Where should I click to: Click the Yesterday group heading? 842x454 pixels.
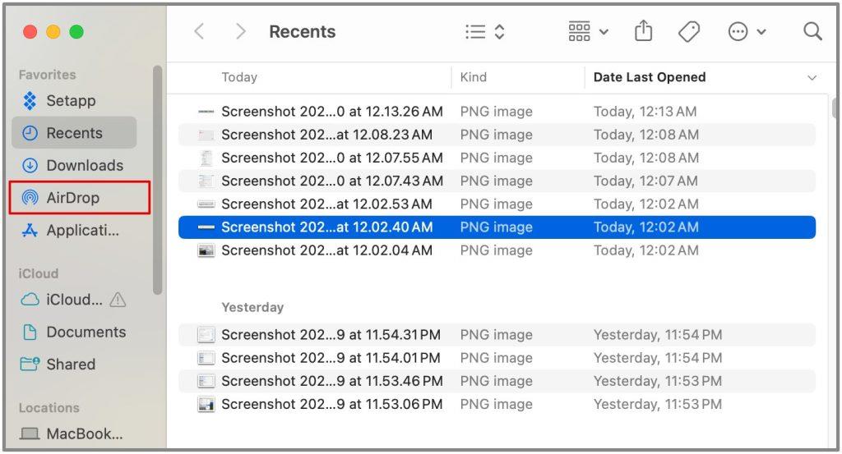tap(252, 307)
